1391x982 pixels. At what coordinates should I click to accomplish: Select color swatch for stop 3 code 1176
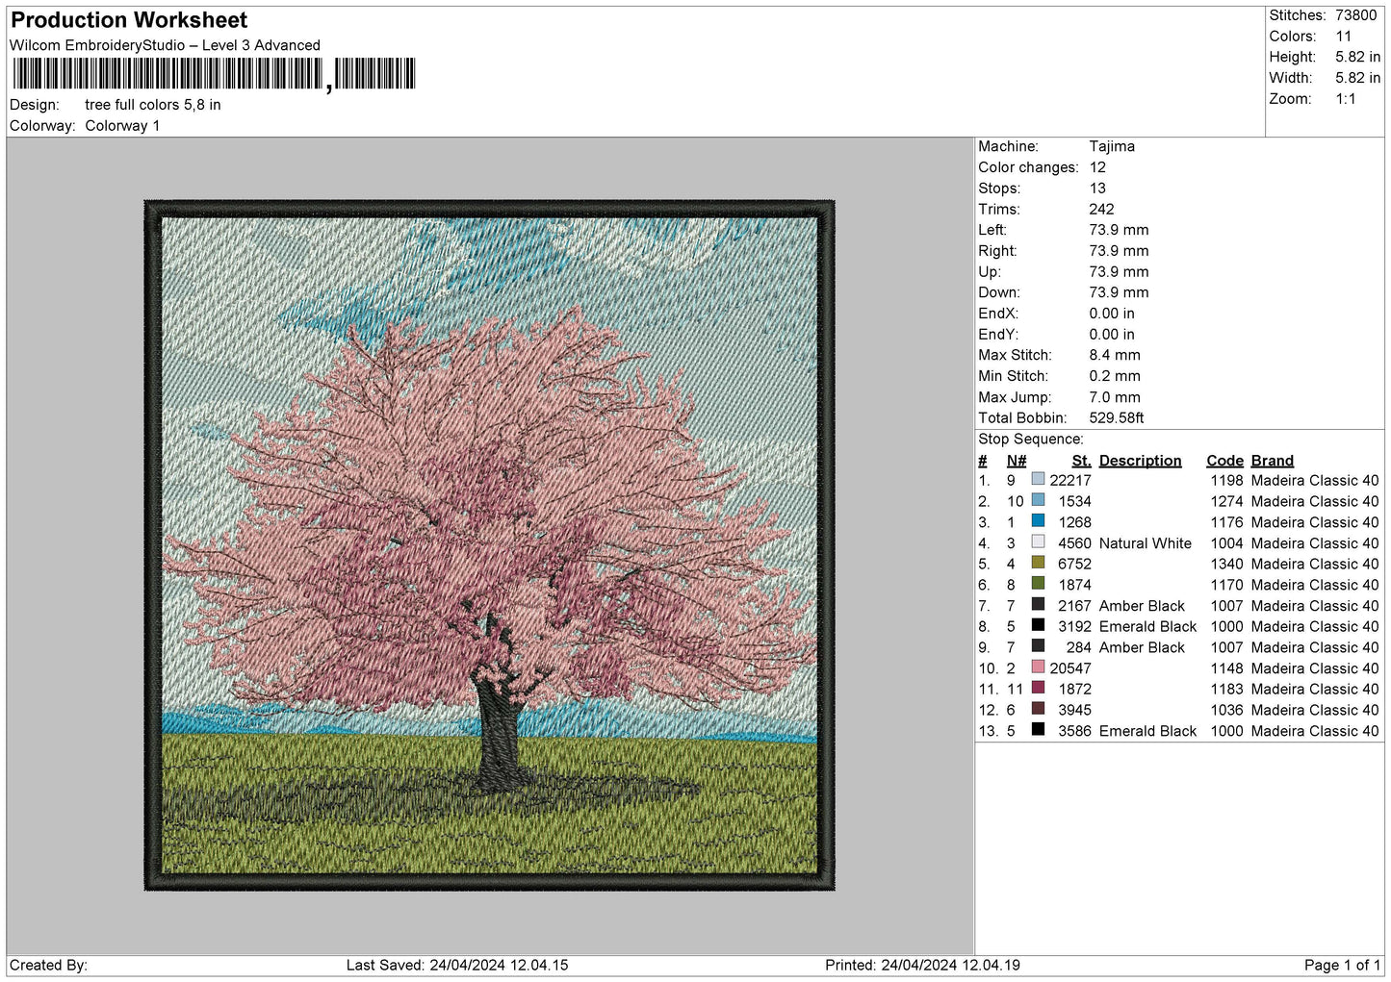pyautogui.click(x=1038, y=521)
